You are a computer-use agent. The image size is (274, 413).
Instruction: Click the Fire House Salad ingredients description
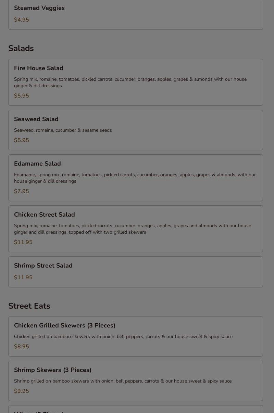[x=130, y=82]
